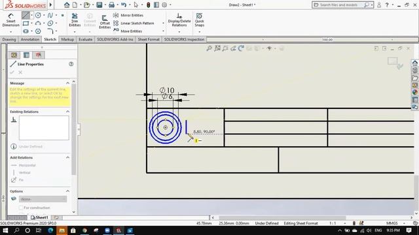Click the Home icon in top toolbar
The height and width of the screenshot is (235, 419).
pyautogui.click(x=67, y=5)
